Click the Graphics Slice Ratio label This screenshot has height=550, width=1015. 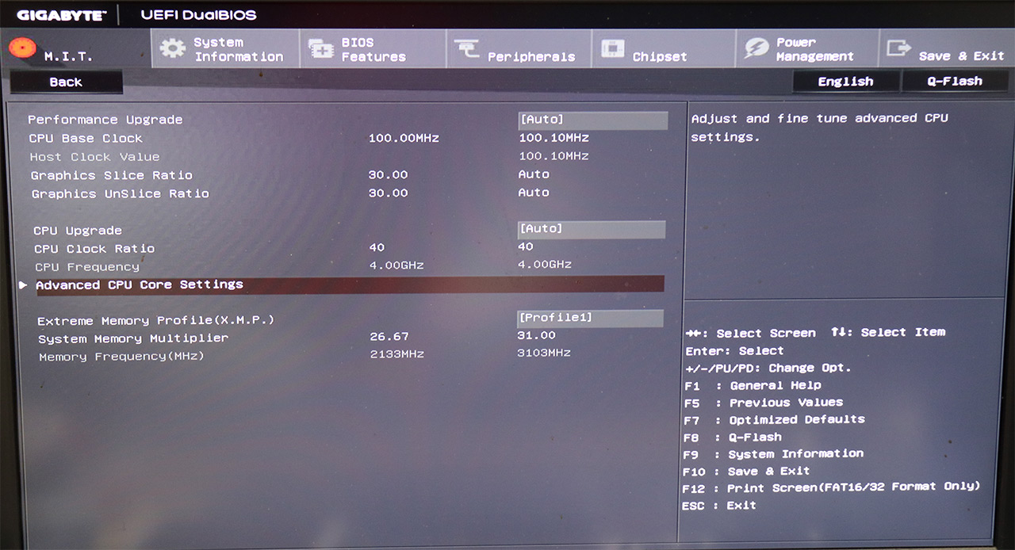(x=112, y=175)
